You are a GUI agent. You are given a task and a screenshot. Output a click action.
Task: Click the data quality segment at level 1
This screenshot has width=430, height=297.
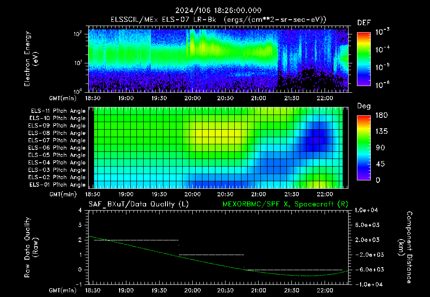click(211, 255)
